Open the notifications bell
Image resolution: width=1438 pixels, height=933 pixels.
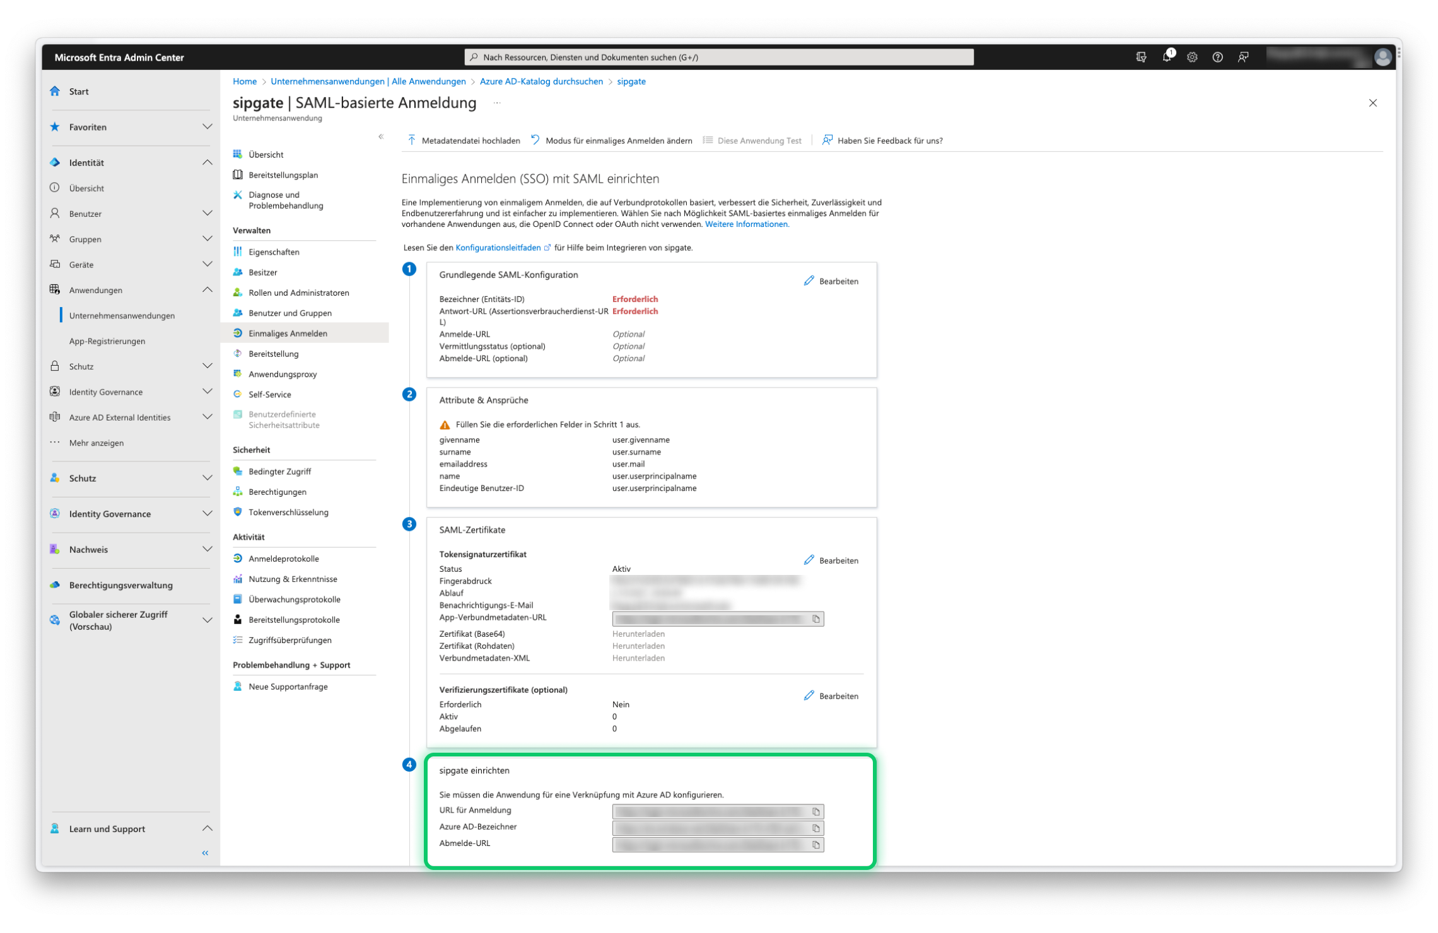1167,57
